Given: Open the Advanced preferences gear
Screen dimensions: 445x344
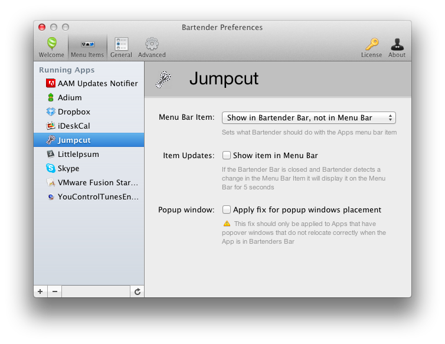Looking at the screenshot, I should [x=152, y=47].
